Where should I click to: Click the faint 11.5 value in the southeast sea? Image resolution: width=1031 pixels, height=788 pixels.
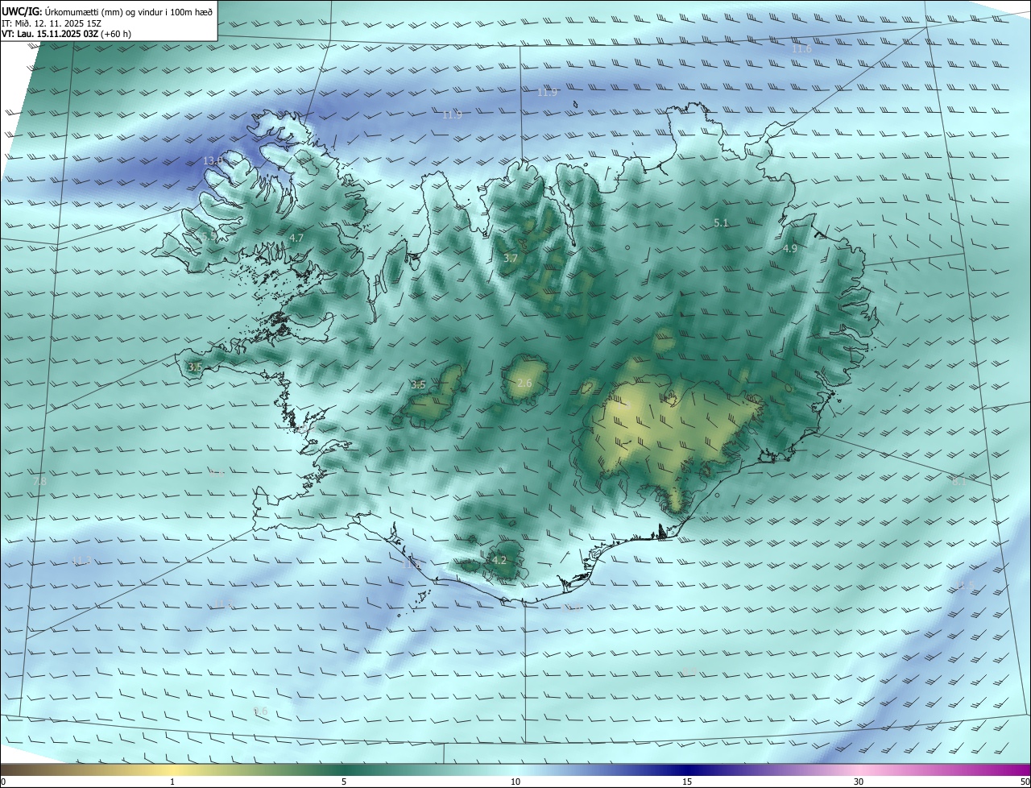[965, 585]
